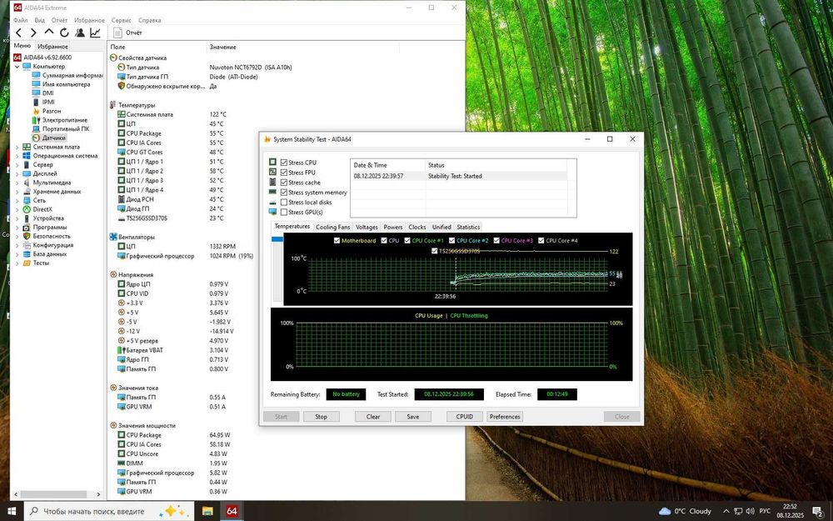
Task: Expand the Сеть tree node
Action: (x=17, y=200)
